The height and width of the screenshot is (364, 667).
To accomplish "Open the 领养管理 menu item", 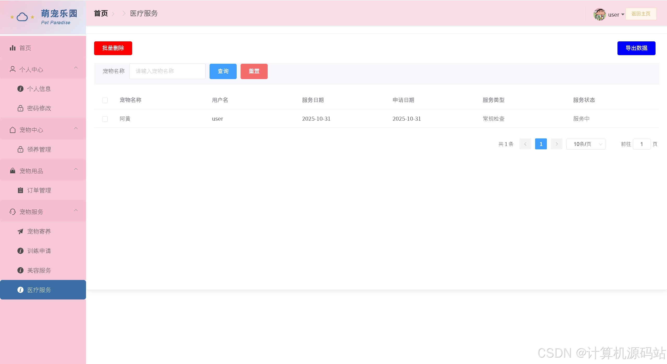I will coord(43,149).
